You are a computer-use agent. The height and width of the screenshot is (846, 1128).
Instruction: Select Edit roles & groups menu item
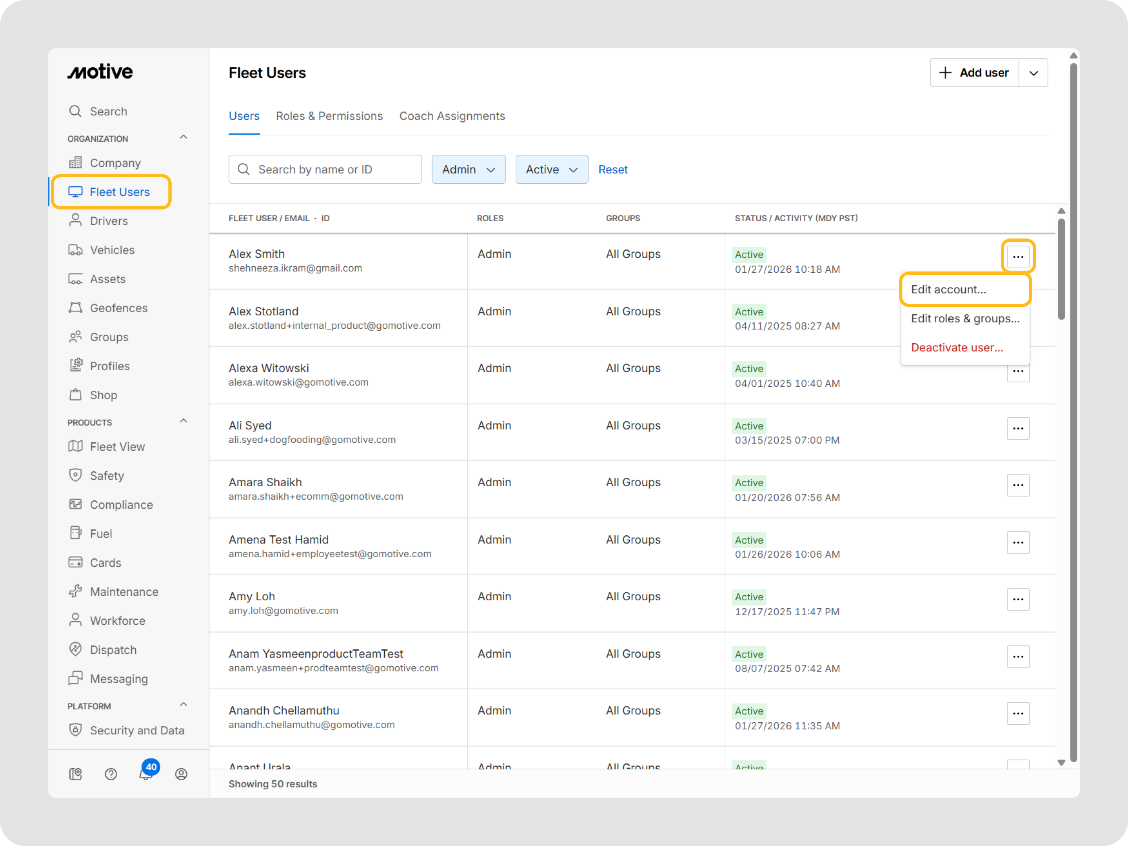(964, 318)
